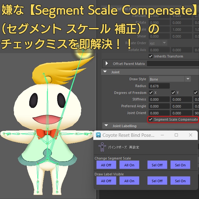This screenshot has width=199, height=199.
Task: Click the Joint Orient label
Action: pyautogui.click(x=137, y=113)
